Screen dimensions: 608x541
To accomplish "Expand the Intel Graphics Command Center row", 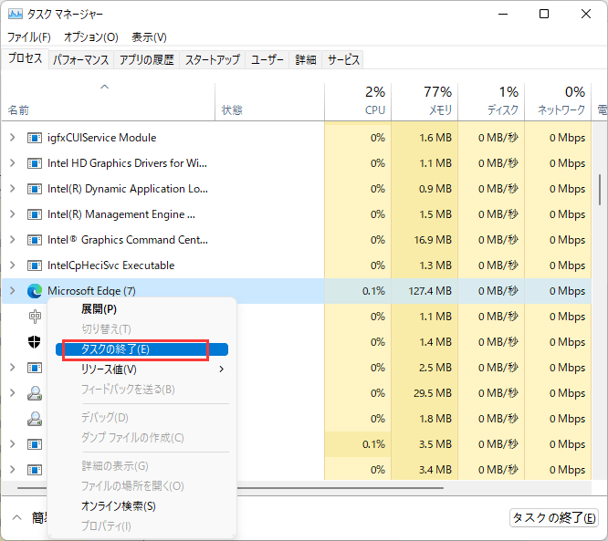I will (13, 240).
